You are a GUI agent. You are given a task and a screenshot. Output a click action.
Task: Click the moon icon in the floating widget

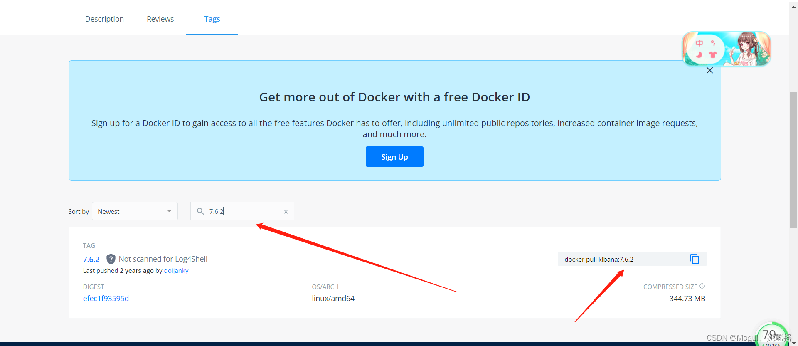point(699,55)
